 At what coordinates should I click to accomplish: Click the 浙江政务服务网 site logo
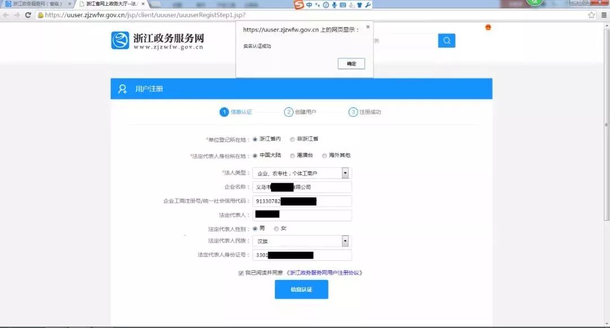tap(158, 41)
